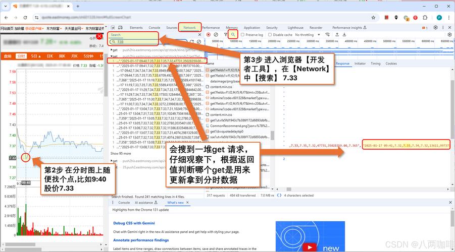The width and height of the screenshot is (455, 252).
Task: Clear search results circle-slash icon
Action: tap(199, 42)
